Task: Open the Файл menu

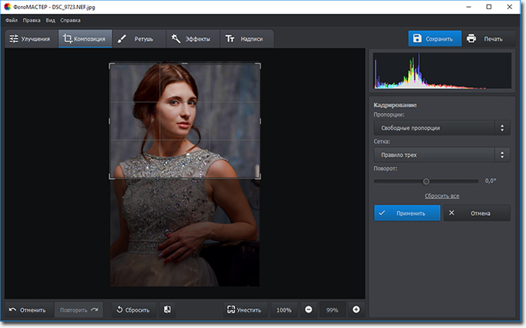Action: point(11,20)
